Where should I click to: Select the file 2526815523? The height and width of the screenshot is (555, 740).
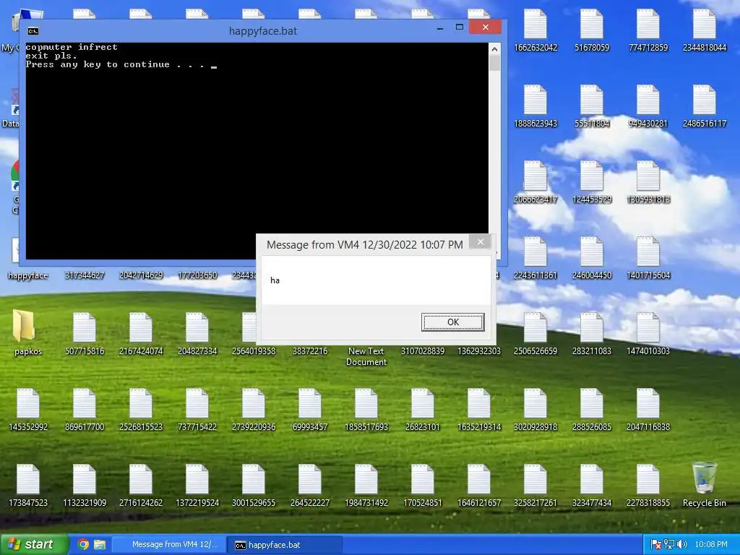pyautogui.click(x=141, y=410)
